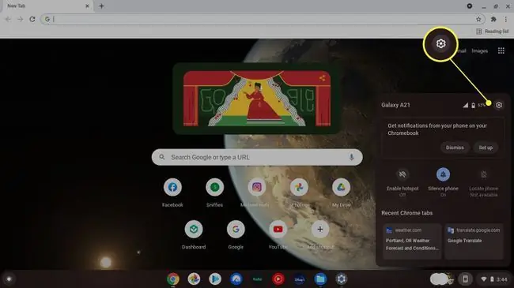Open the YouTube shortcut tile
The image size is (514, 288).
click(278, 234)
